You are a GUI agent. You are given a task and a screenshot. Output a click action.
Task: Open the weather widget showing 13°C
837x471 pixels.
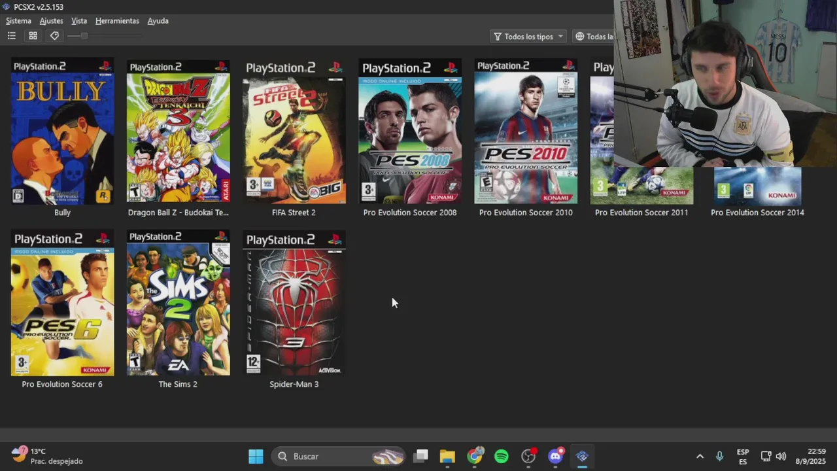pos(48,456)
